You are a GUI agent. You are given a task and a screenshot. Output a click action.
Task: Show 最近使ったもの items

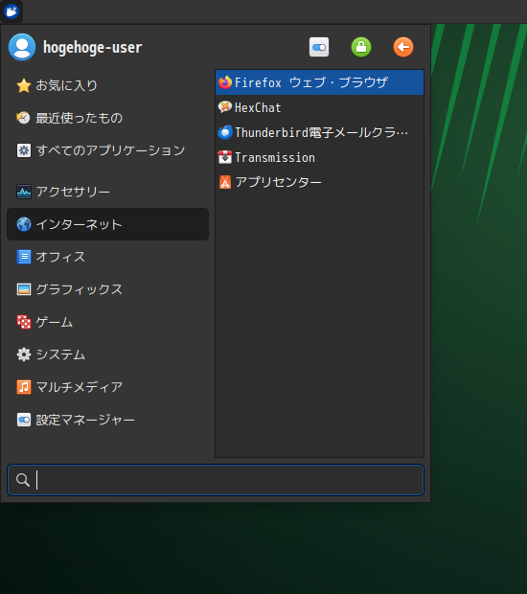click(107, 118)
